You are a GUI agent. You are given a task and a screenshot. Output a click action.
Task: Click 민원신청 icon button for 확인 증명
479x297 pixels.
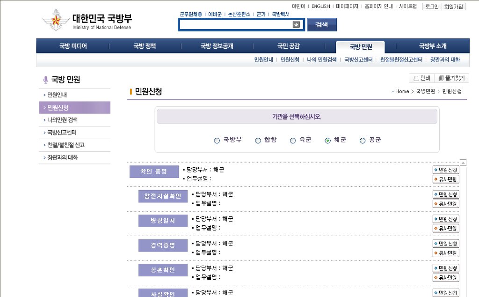[446, 170]
